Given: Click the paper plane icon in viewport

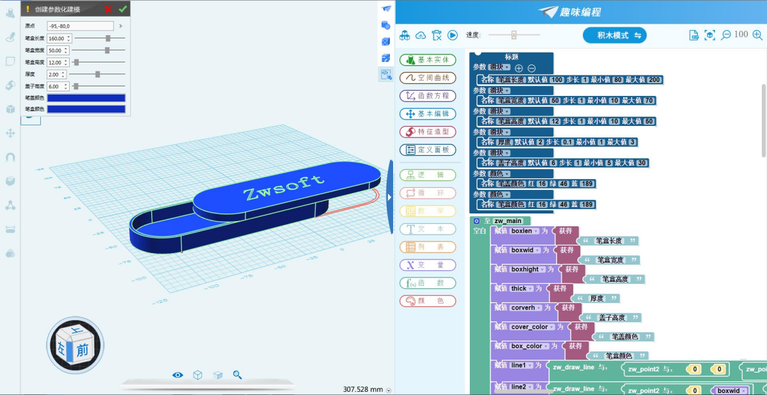Looking at the screenshot, I should (x=386, y=9).
